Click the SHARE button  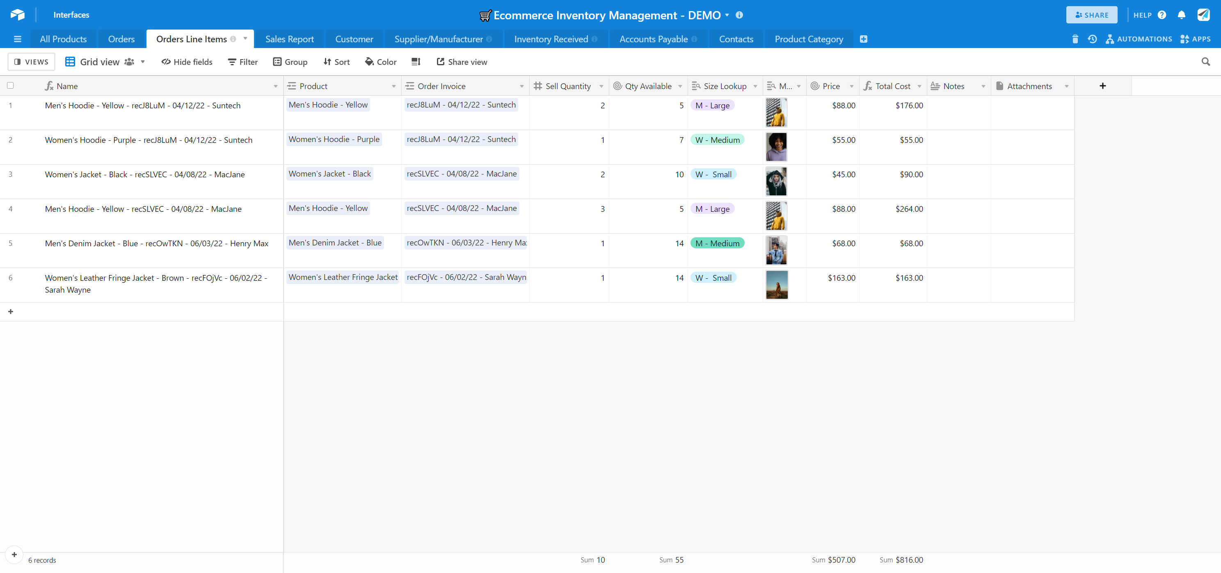1092,15
